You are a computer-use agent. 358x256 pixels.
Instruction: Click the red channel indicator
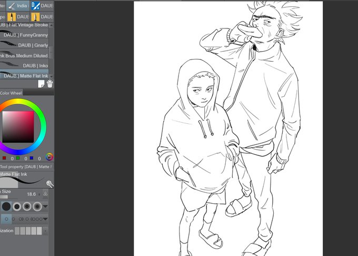pyautogui.click(x=4, y=158)
